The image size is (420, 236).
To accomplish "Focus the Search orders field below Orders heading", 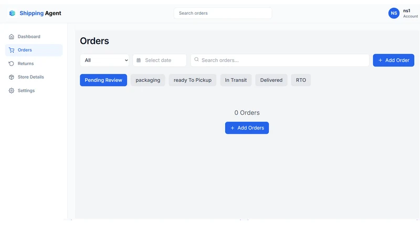I will [x=280, y=60].
